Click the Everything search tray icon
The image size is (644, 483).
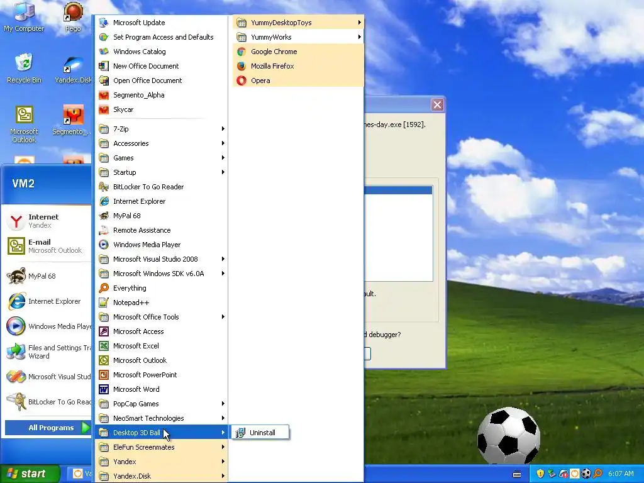coord(597,474)
